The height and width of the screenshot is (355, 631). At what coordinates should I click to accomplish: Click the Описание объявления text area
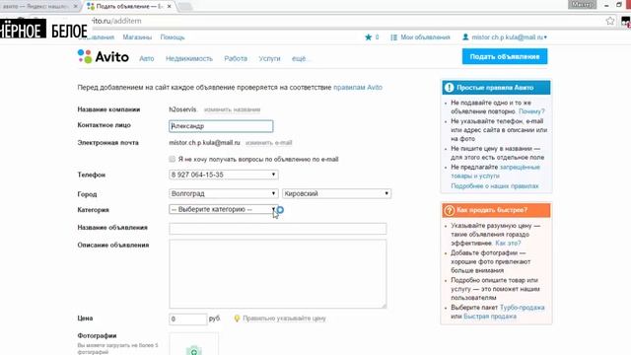278,274
